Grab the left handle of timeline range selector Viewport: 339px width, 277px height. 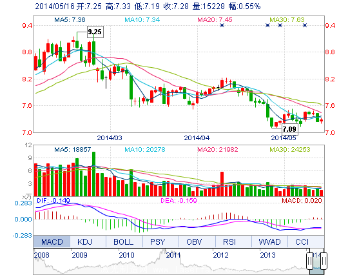pos(310,261)
